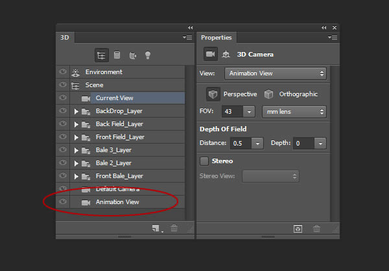Open the Properties panel flyout menu
Image resolution: width=389 pixels, height=271 pixels.
333,37
